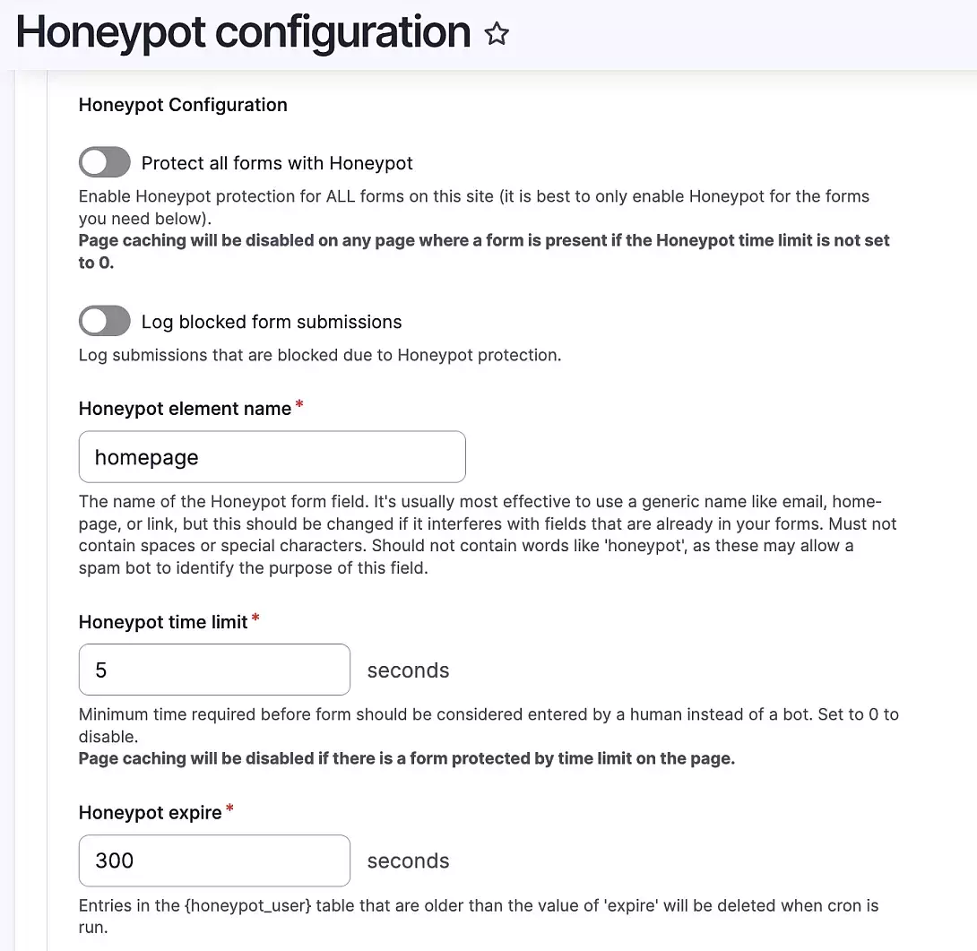Click the seconds text beside the time limit
The height and width of the screenshot is (951, 977).
pos(408,670)
